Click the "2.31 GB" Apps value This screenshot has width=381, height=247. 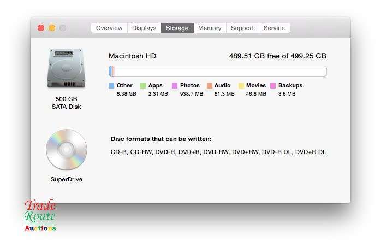pyautogui.click(x=158, y=94)
